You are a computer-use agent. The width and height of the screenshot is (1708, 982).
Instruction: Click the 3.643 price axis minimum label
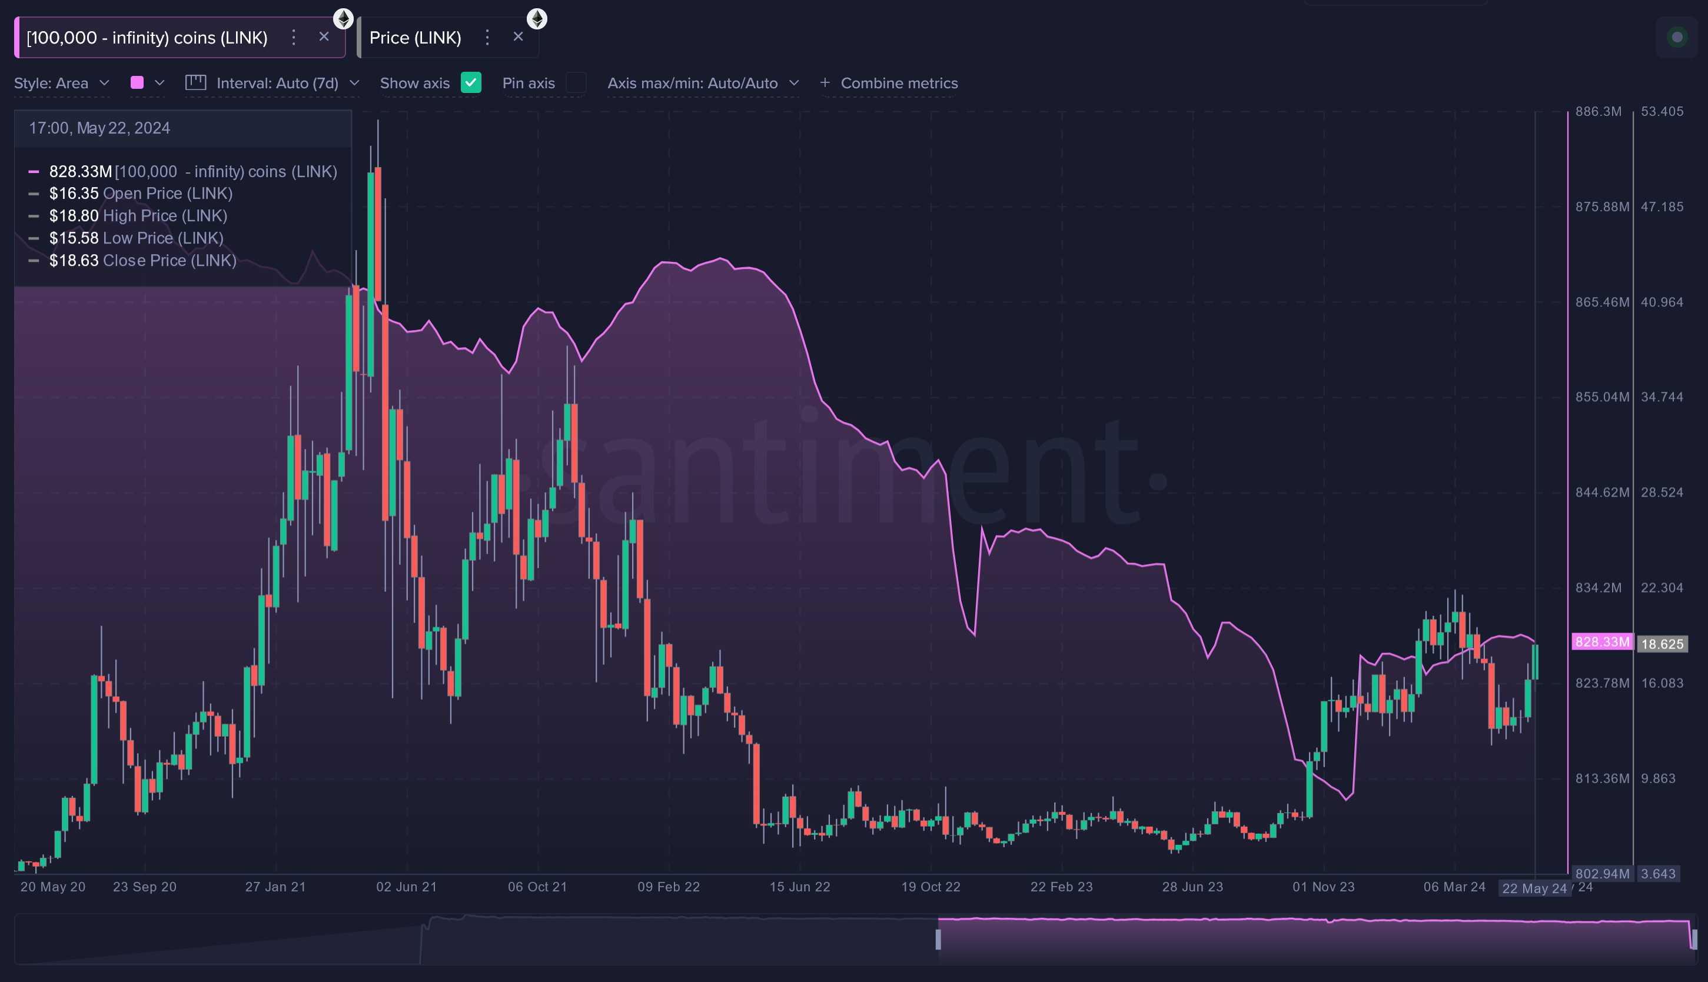click(x=1658, y=873)
